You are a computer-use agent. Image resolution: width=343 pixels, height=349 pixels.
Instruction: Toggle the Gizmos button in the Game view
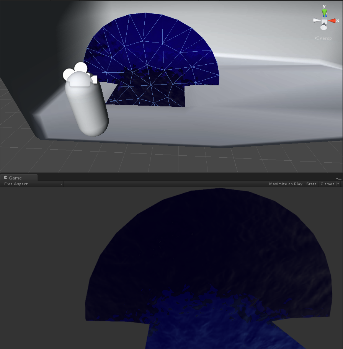coord(327,184)
